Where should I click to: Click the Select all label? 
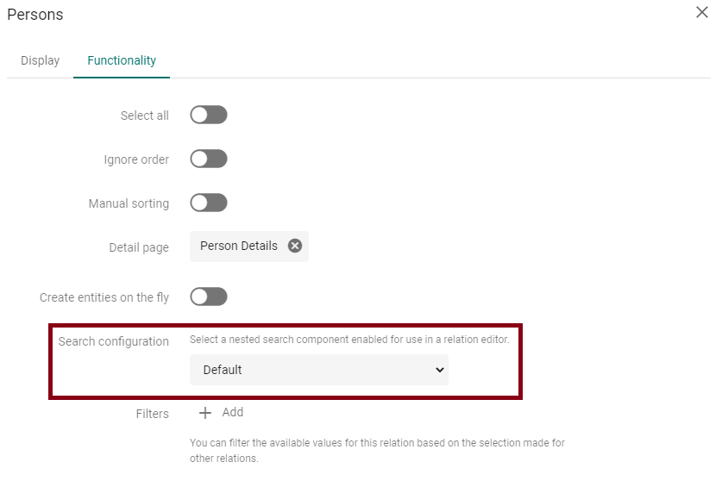(145, 116)
